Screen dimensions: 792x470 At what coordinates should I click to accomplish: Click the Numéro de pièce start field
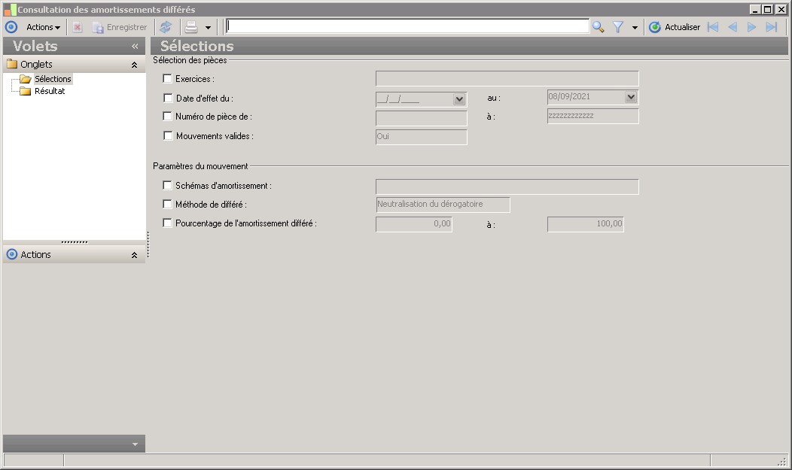422,118
